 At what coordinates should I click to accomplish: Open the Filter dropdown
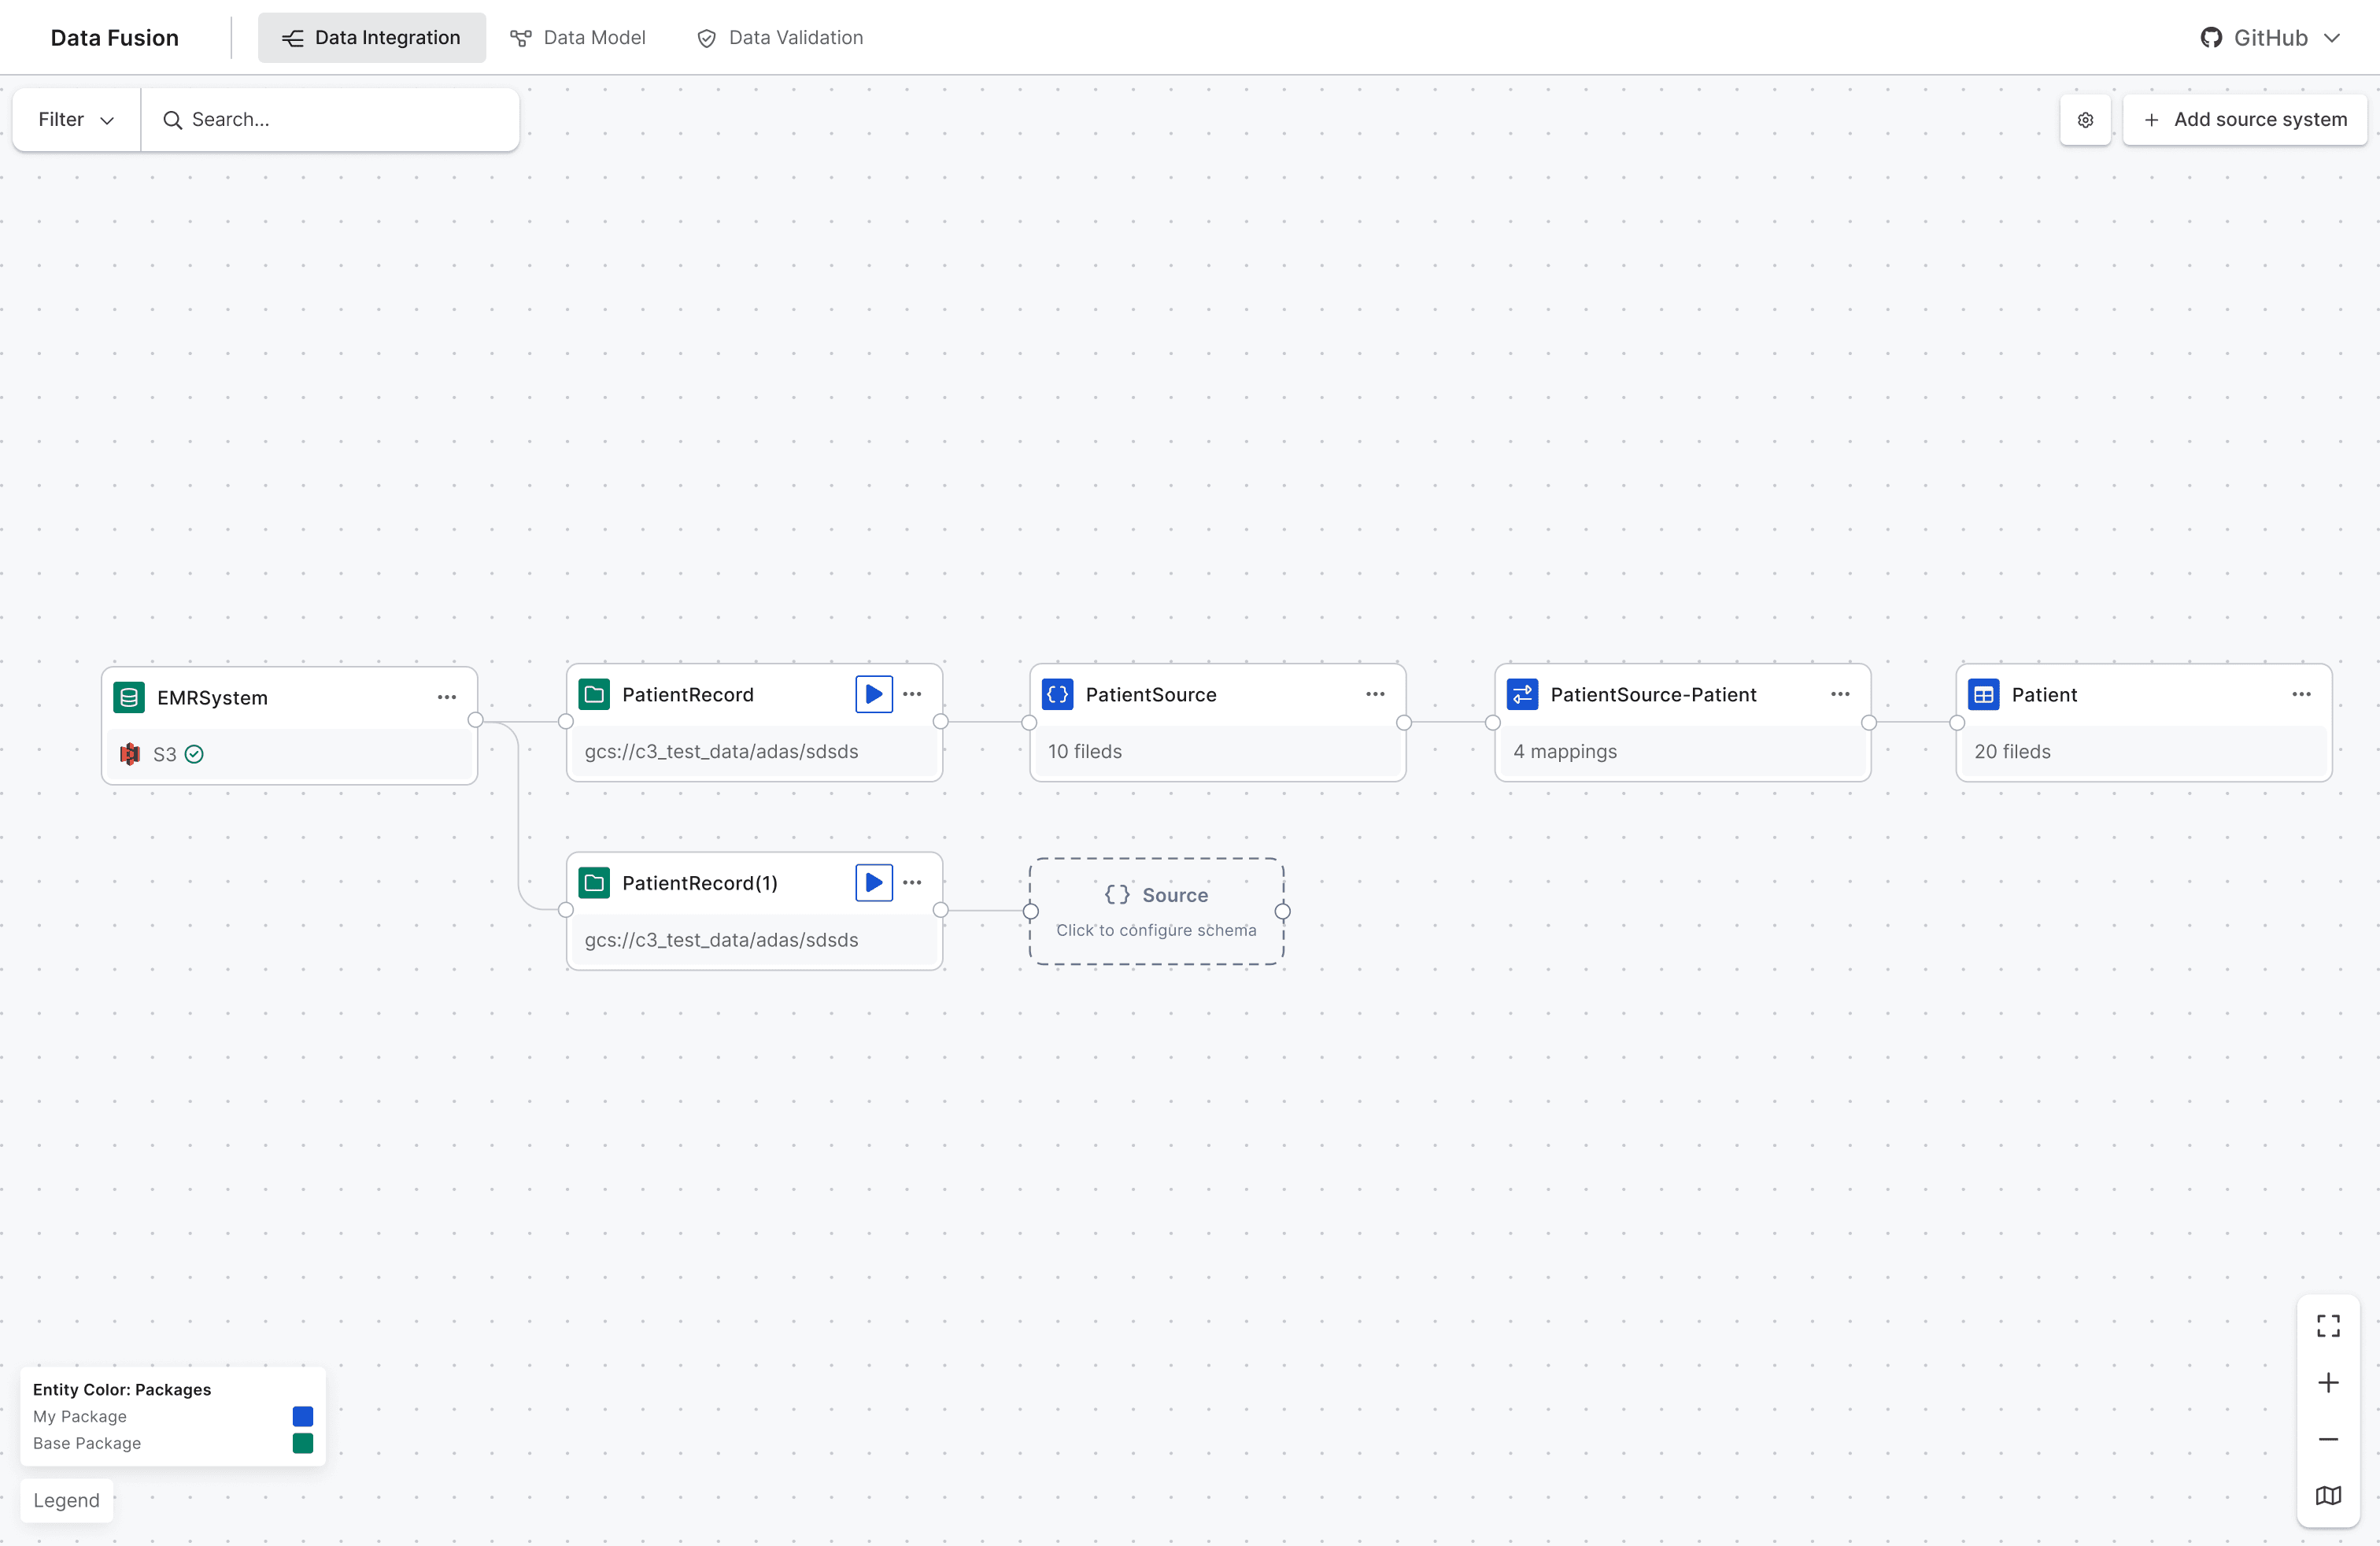[74, 119]
